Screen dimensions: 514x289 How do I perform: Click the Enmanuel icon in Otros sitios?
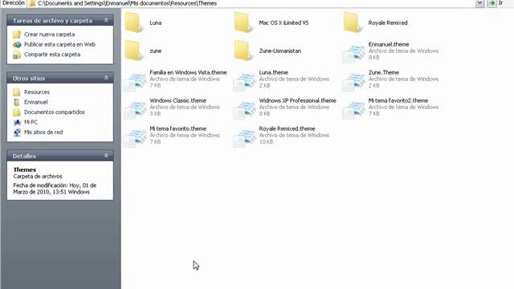click(x=17, y=102)
